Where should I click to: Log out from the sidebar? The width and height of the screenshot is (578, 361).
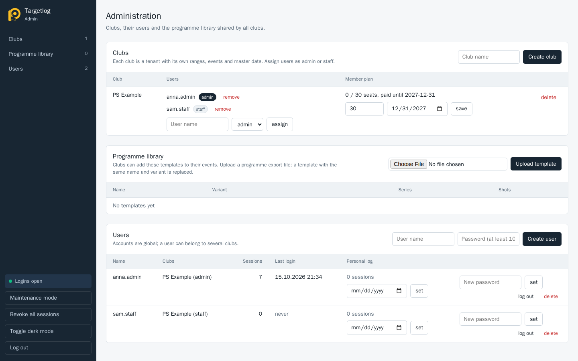point(48,348)
